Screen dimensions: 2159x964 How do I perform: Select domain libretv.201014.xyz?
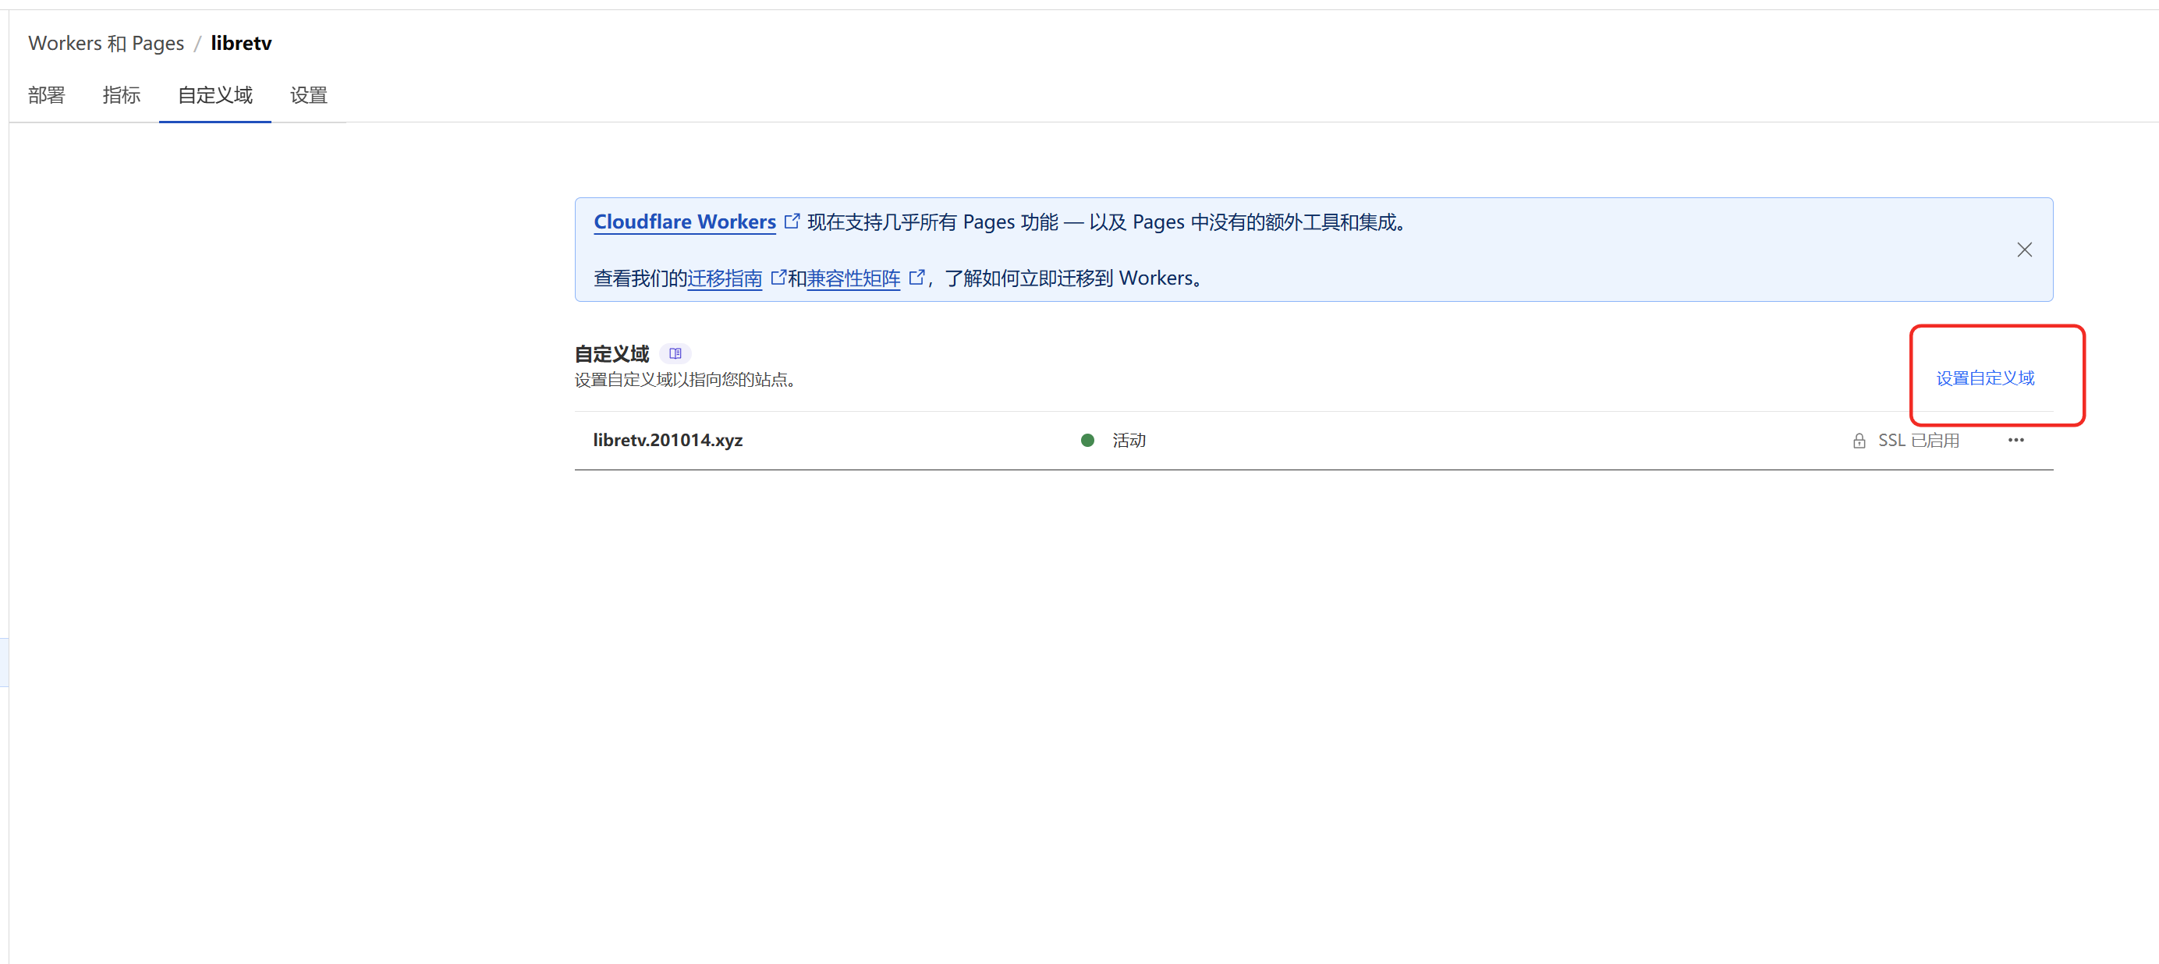pos(668,440)
